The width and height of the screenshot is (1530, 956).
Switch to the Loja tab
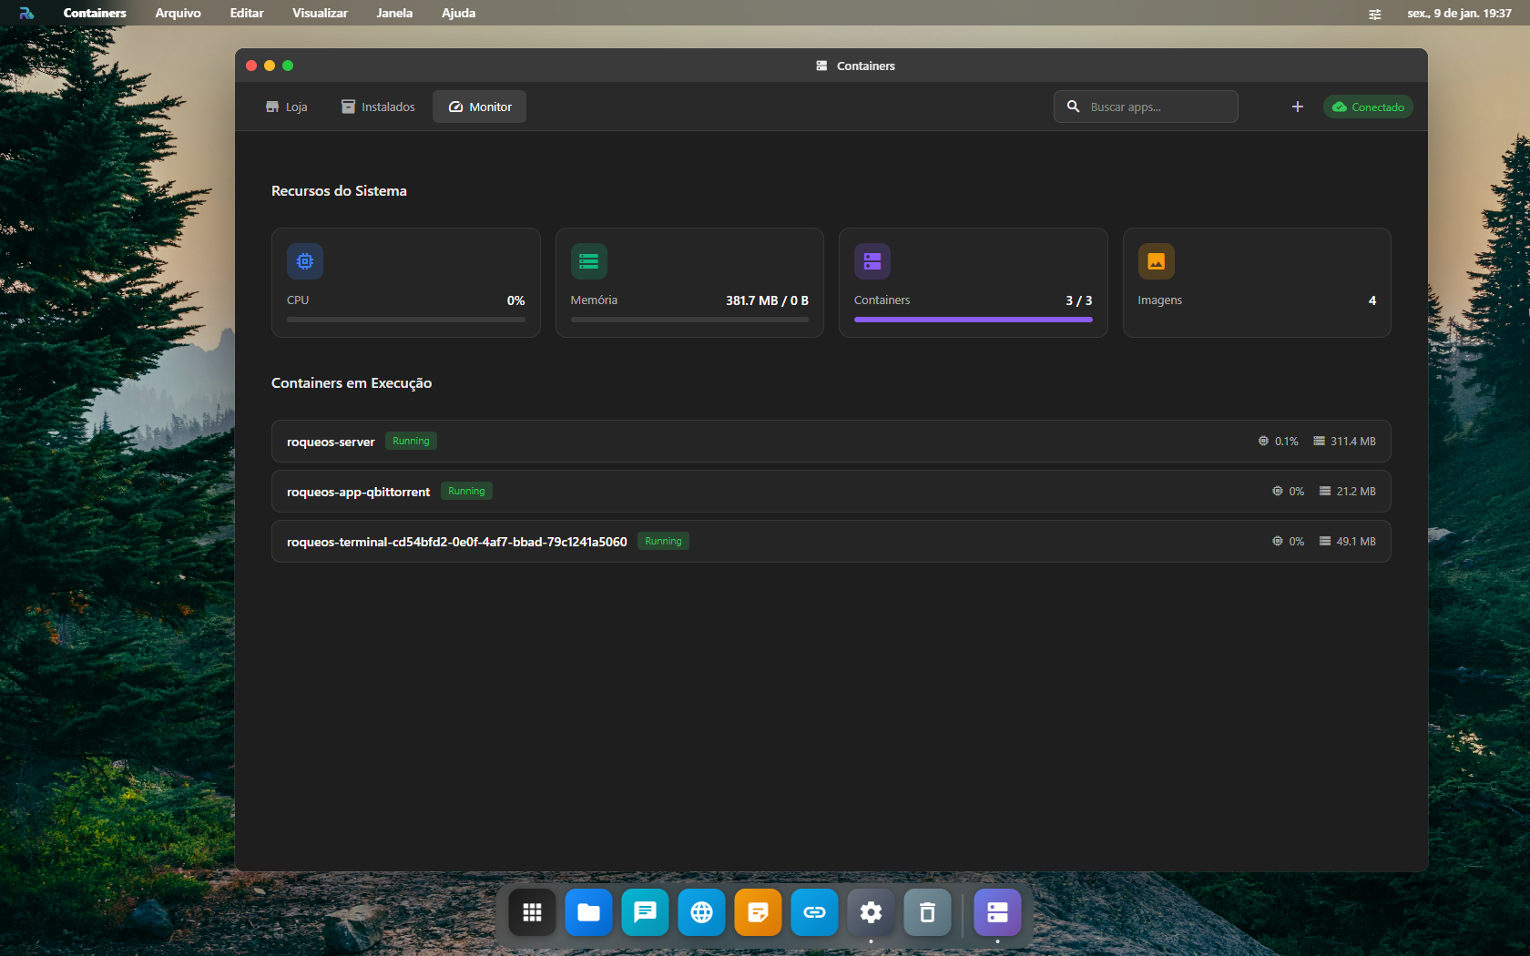point(287,107)
